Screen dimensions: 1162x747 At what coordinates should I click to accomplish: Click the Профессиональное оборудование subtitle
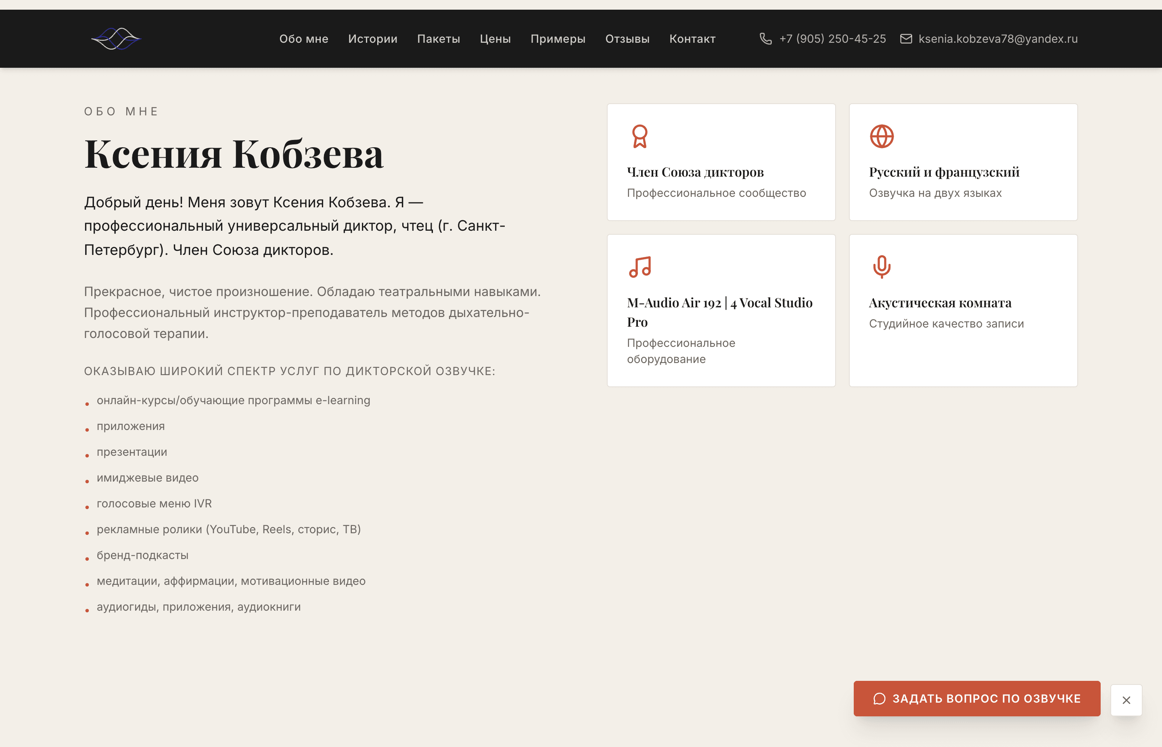coord(681,351)
